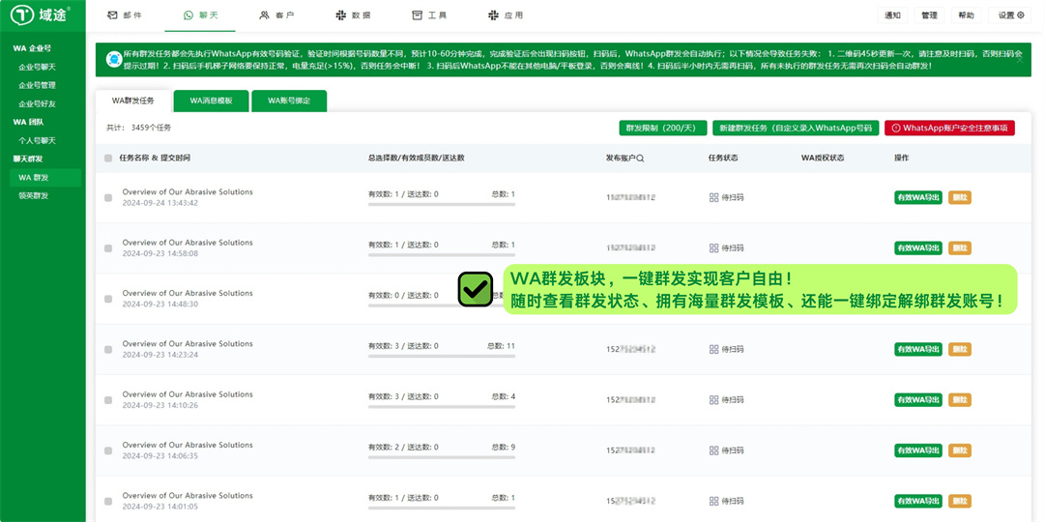Viewport: 1044px width, 522px height.
Task: Click the 任务状态 column header
Action: 723,159
